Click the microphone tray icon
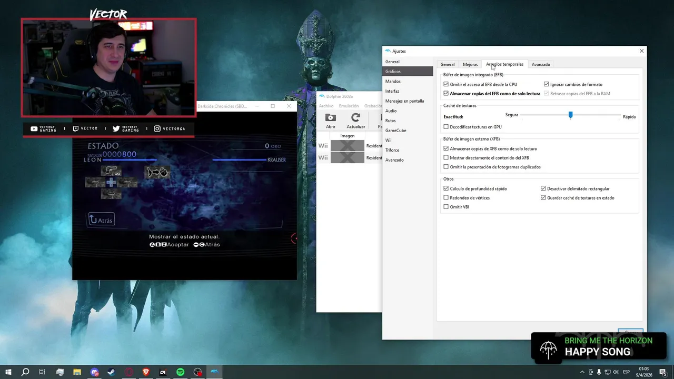The height and width of the screenshot is (379, 674). 599,372
